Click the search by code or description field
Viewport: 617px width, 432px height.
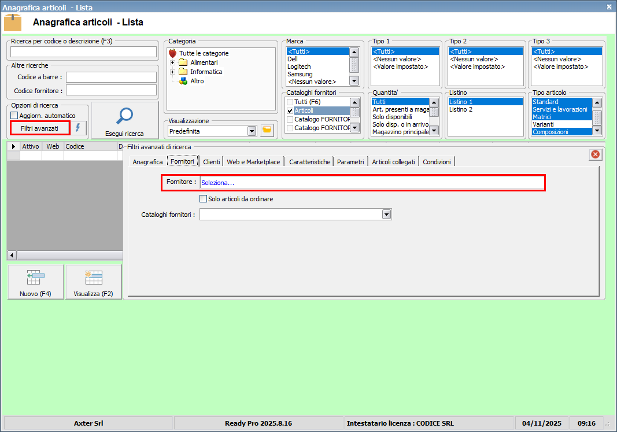83,51
